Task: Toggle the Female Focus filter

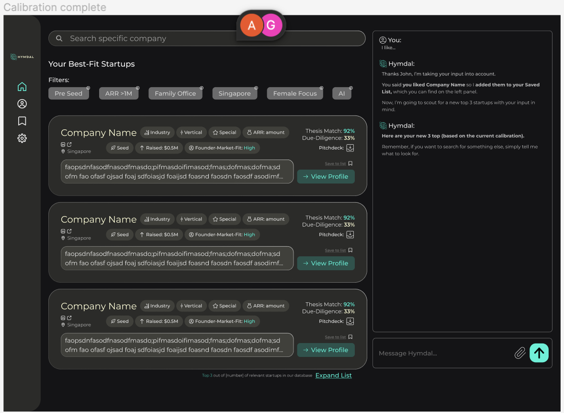Action: 295,93
